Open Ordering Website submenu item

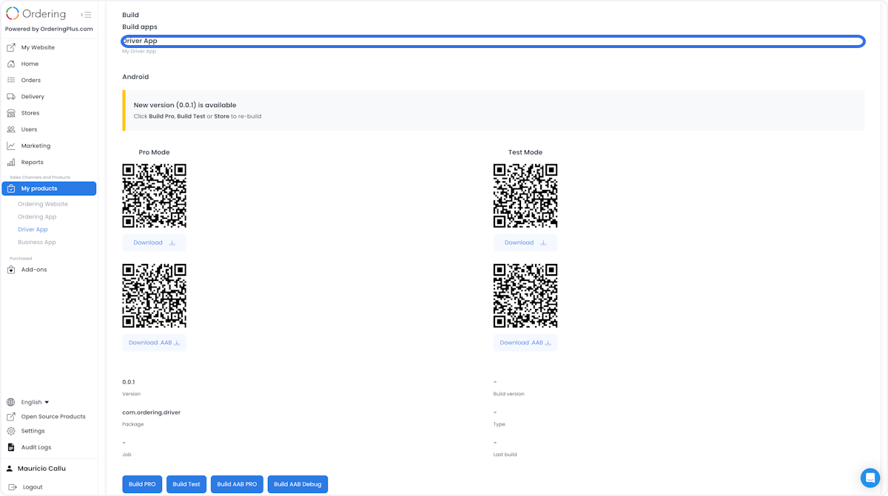click(x=43, y=204)
